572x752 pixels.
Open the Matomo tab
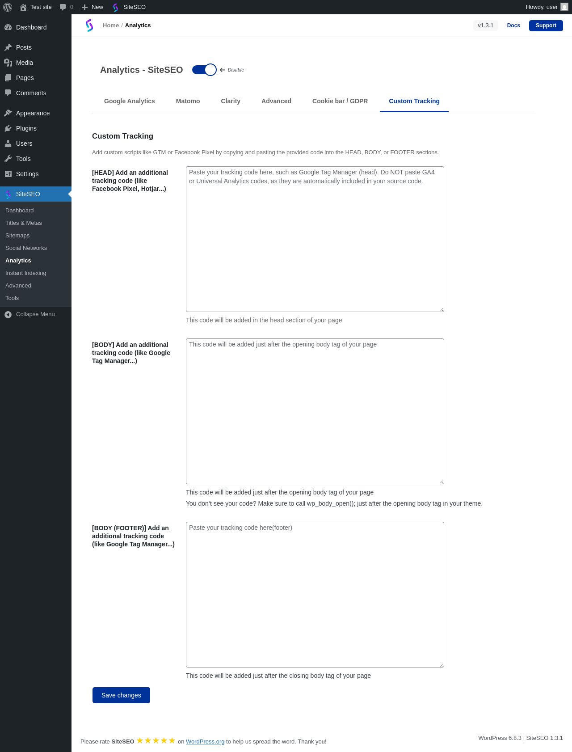click(188, 101)
